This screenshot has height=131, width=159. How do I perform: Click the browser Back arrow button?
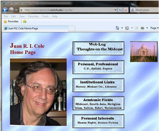(x=5, y=10)
